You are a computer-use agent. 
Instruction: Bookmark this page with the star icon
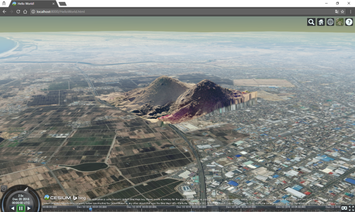343,12
